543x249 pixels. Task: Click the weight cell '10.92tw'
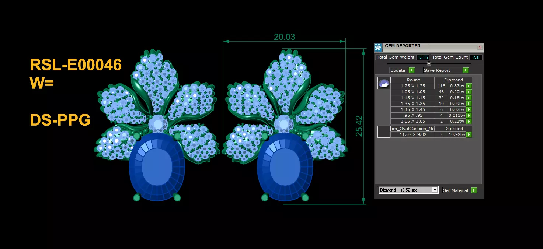click(x=457, y=134)
